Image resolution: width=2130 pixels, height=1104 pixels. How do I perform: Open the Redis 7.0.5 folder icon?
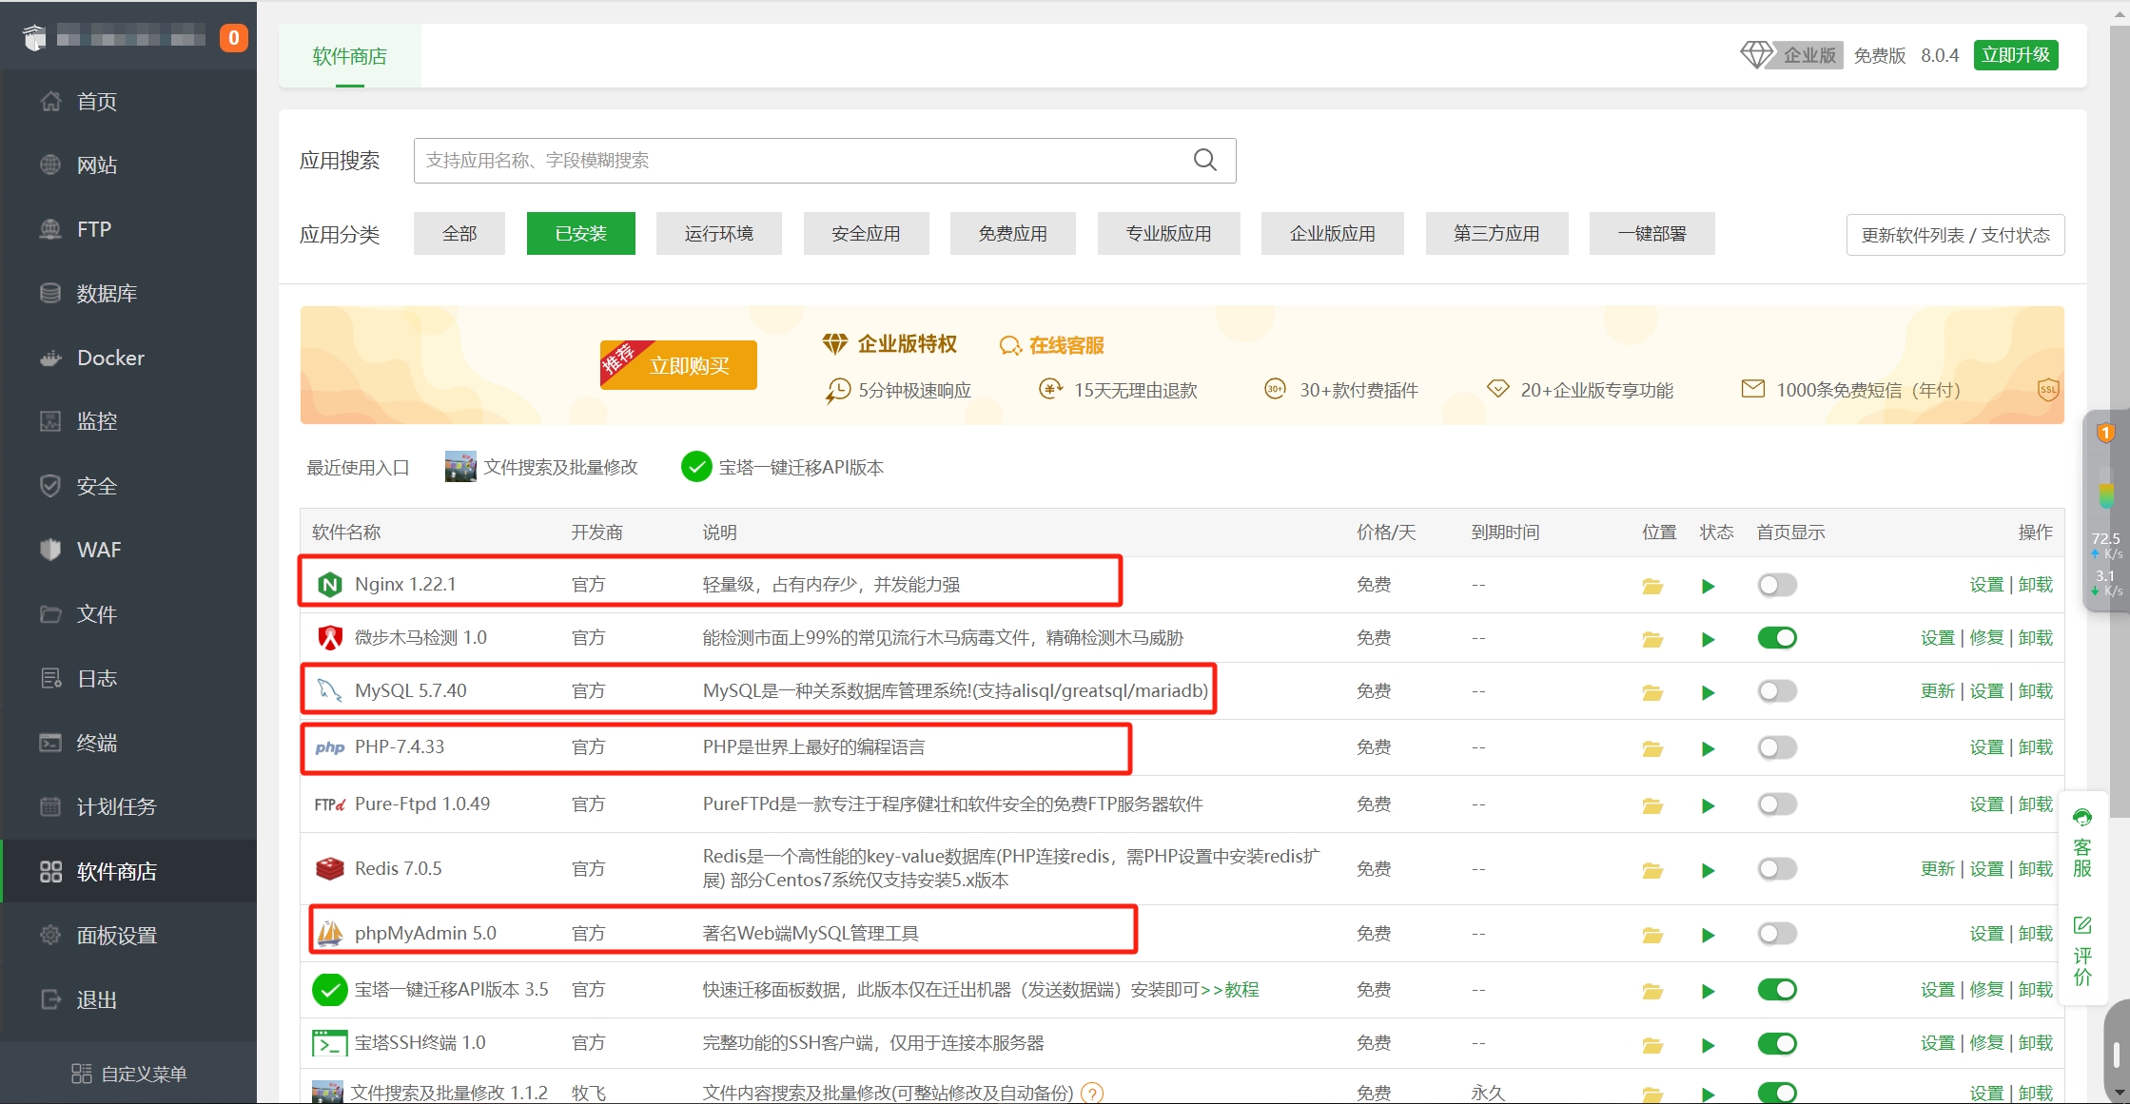click(x=1652, y=870)
